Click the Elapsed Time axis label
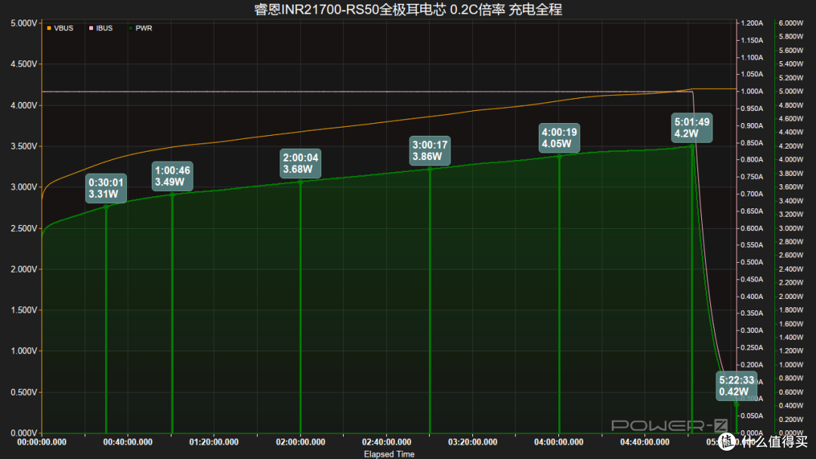 pyautogui.click(x=389, y=454)
